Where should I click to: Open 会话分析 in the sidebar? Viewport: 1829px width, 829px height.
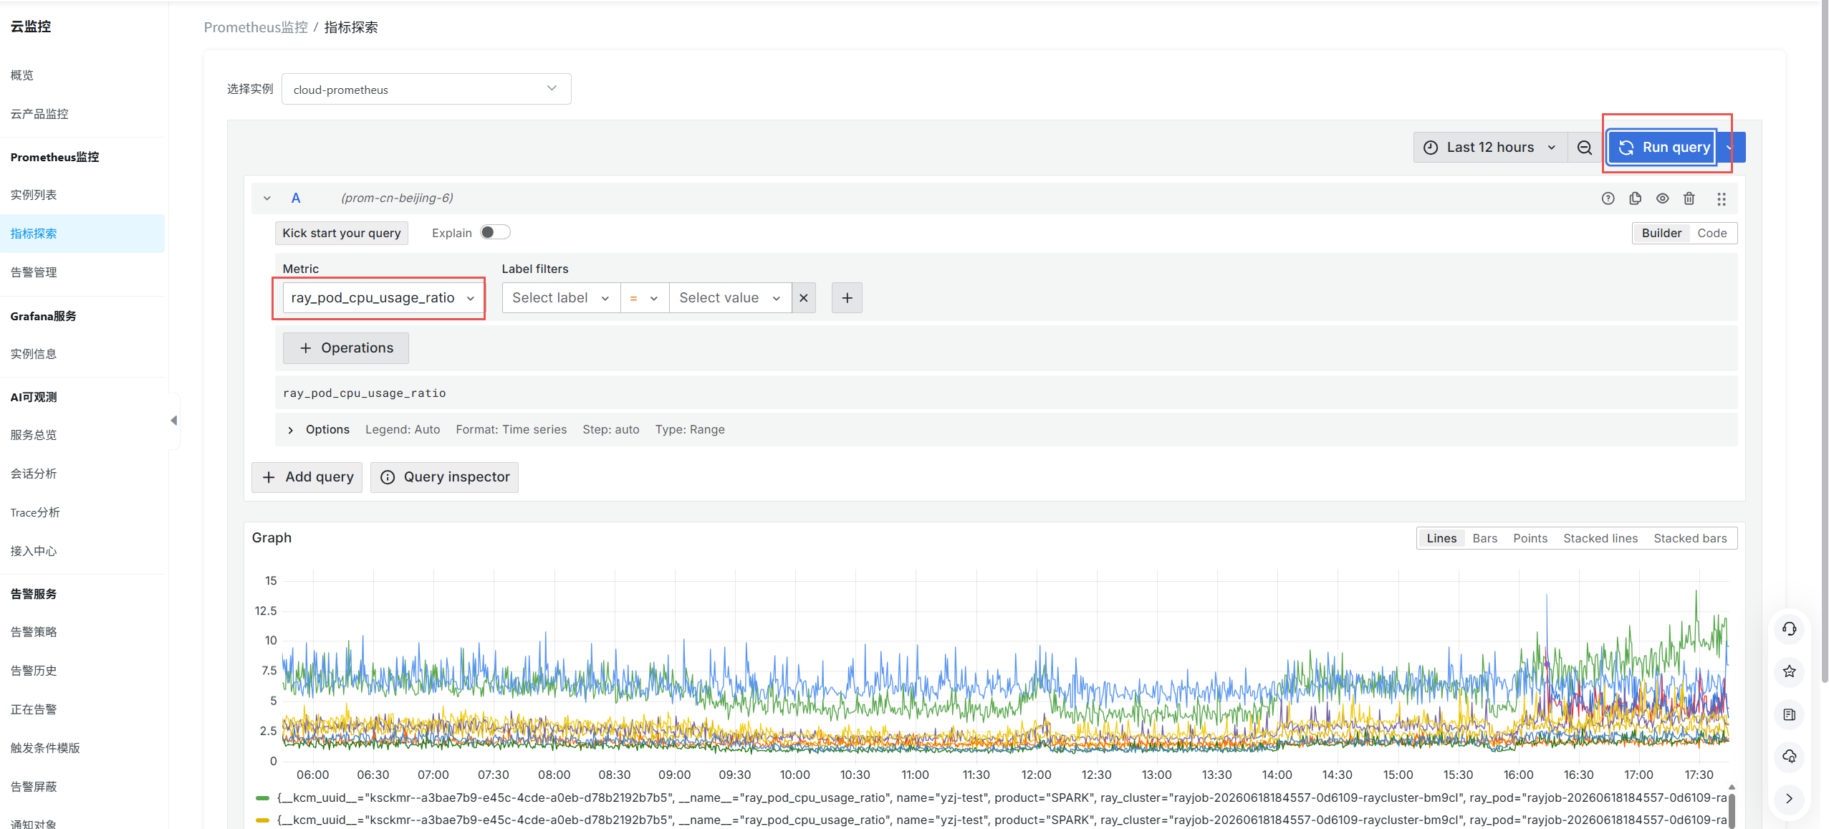(x=34, y=474)
